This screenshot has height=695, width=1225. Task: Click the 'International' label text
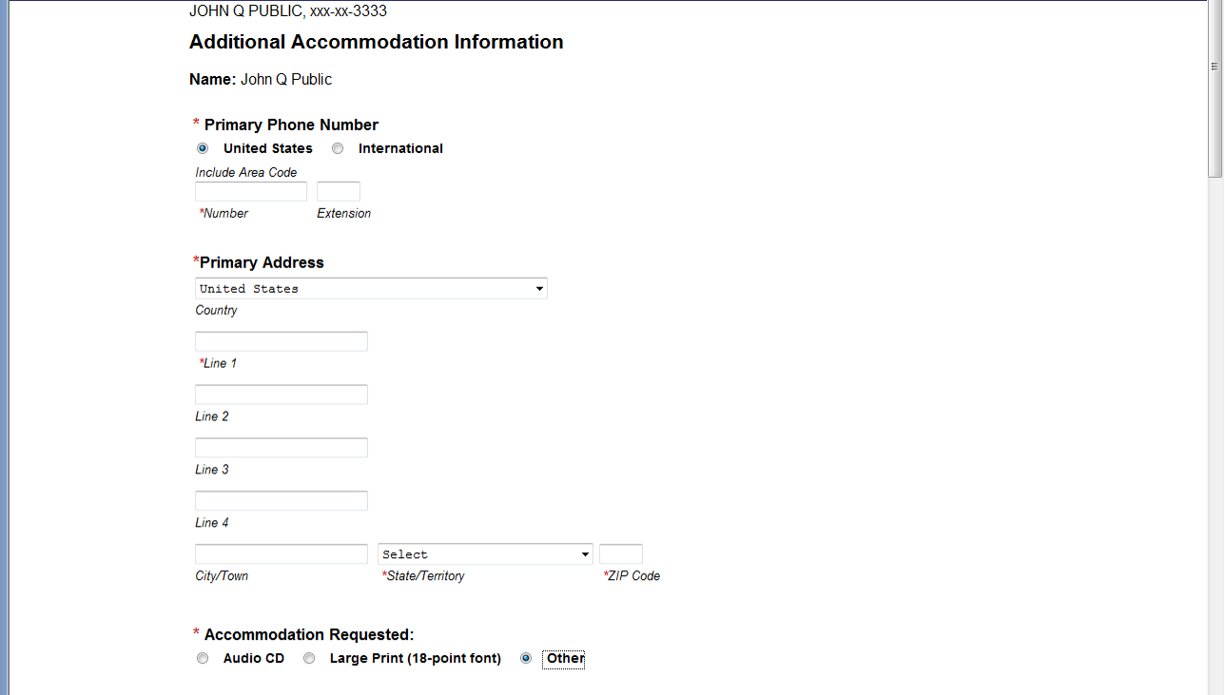click(x=400, y=148)
